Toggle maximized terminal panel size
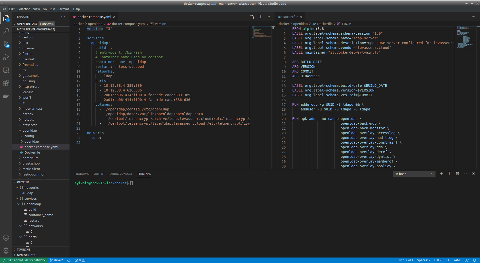 (465, 174)
